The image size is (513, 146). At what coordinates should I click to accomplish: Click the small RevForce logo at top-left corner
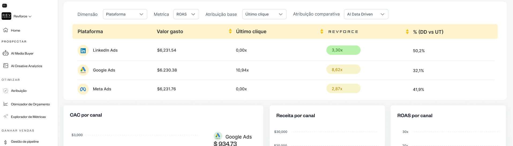[5, 6]
